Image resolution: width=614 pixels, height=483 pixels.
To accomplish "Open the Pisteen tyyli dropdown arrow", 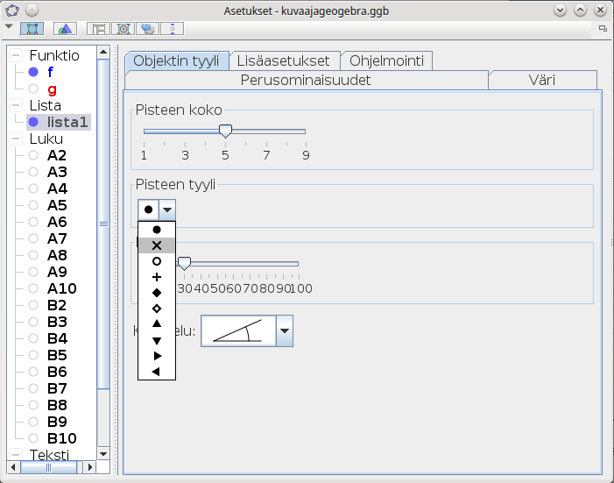I will click(x=166, y=210).
